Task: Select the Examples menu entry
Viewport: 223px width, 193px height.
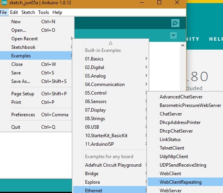Action: [x=36, y=56]
